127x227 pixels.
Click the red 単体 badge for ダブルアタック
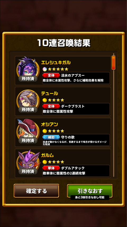[x=51, y=168]
